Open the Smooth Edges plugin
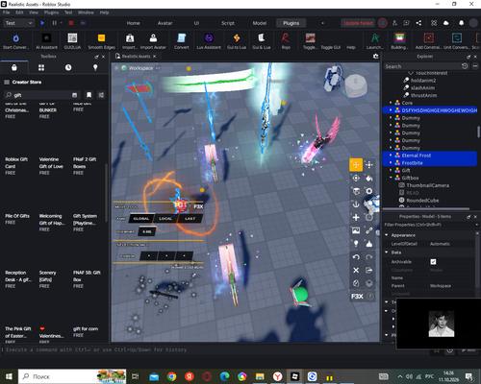 [x=101, y=41]
